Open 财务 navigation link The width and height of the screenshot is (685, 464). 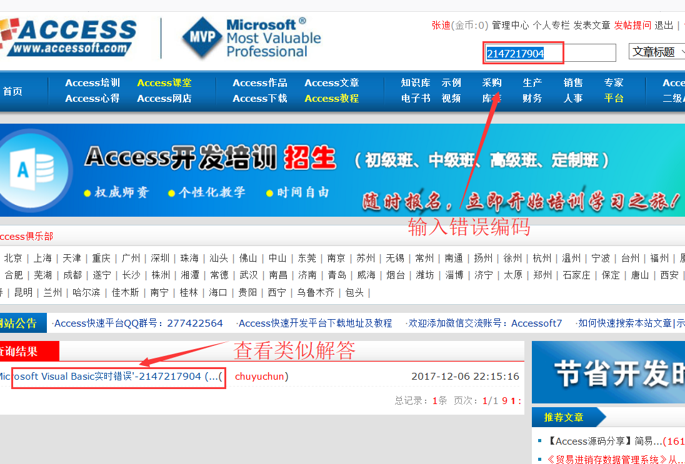[532, 98]
